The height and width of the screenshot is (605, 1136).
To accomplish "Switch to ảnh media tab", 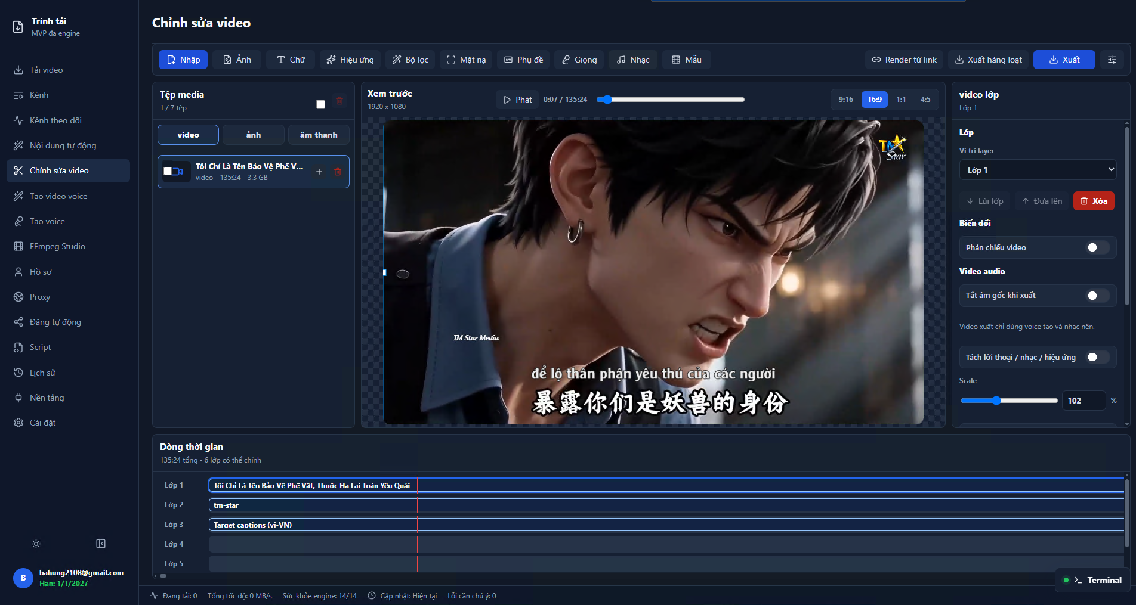I will click(x=254, y=135).
